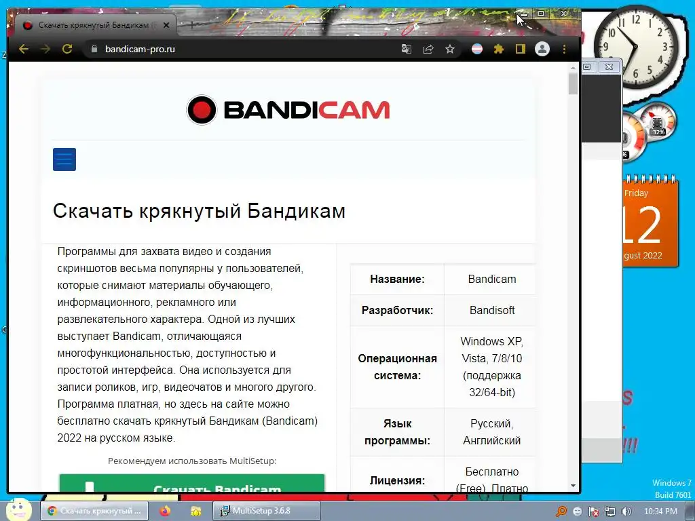Launch Firefox from the taskbar
The height and width of the screenshot is (521, 695).
(165, 511)
